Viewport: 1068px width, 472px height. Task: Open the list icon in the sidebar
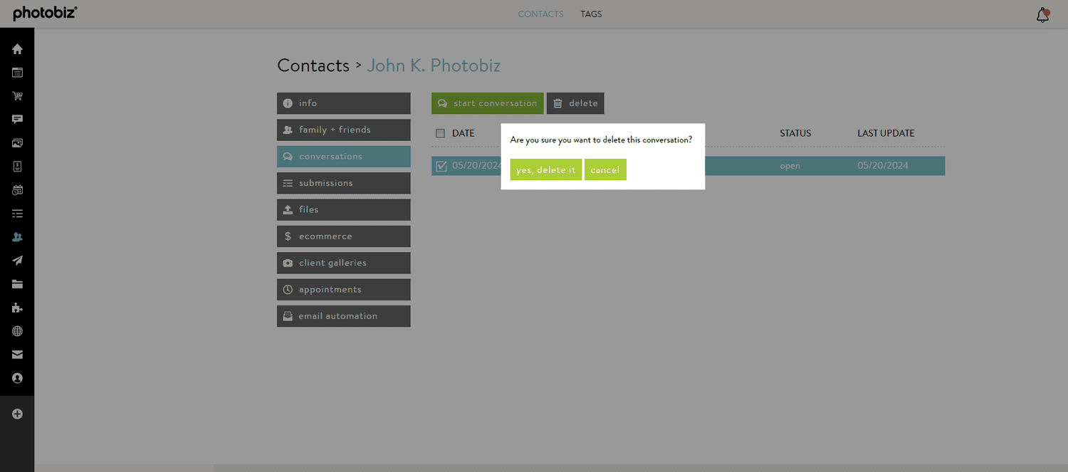pyautogui.click(x=17, y=214)
